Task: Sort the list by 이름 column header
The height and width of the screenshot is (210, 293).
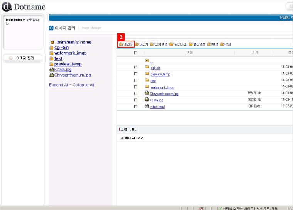Action: (189, 52)
